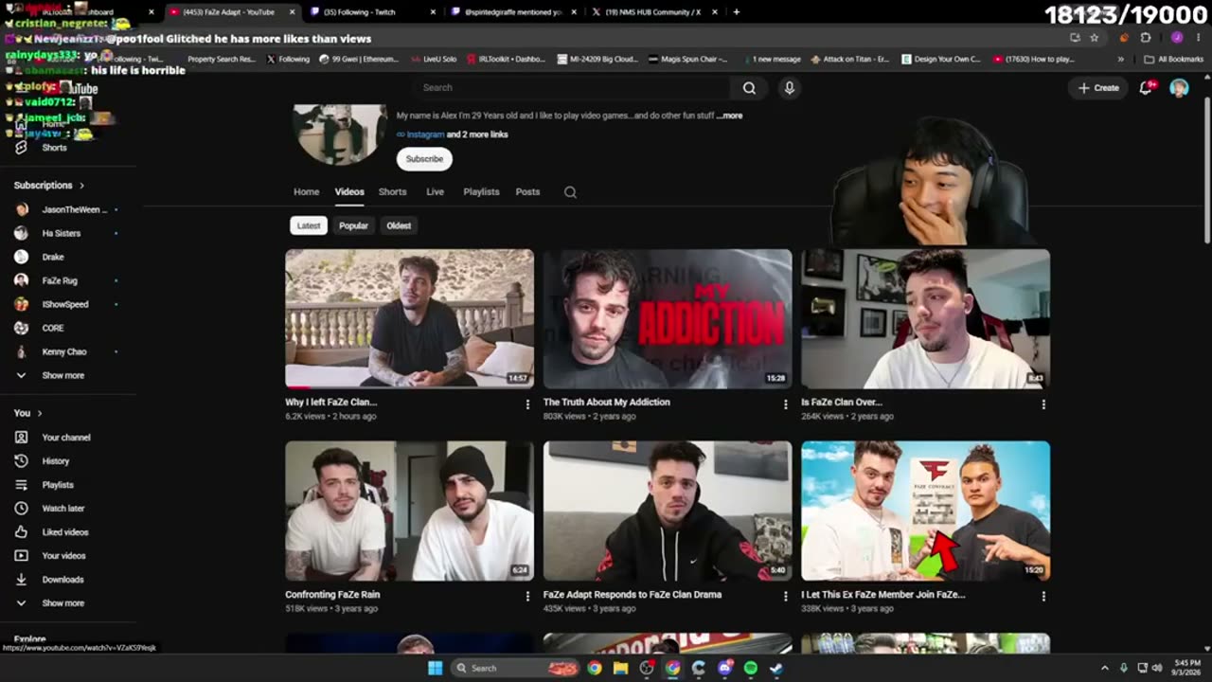Viewport: 1212px width, 682px height.
Task: Expand channel description with ...more
Action: pyautogui.click(x=729, y=116)
